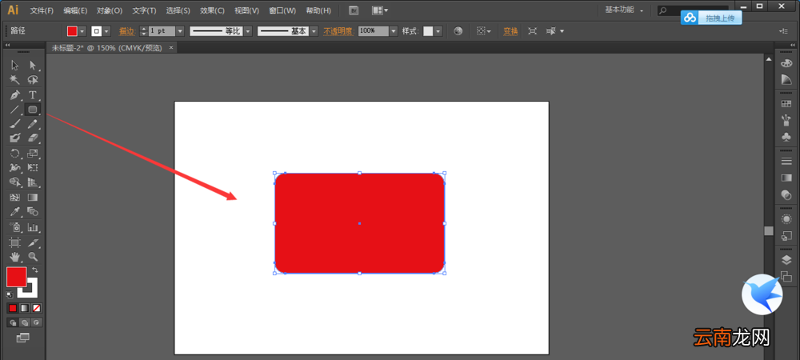The height and width of the screenshot is (360, 800).
Task: Open fill color dropdown in control bar
Action: (82, 31)
